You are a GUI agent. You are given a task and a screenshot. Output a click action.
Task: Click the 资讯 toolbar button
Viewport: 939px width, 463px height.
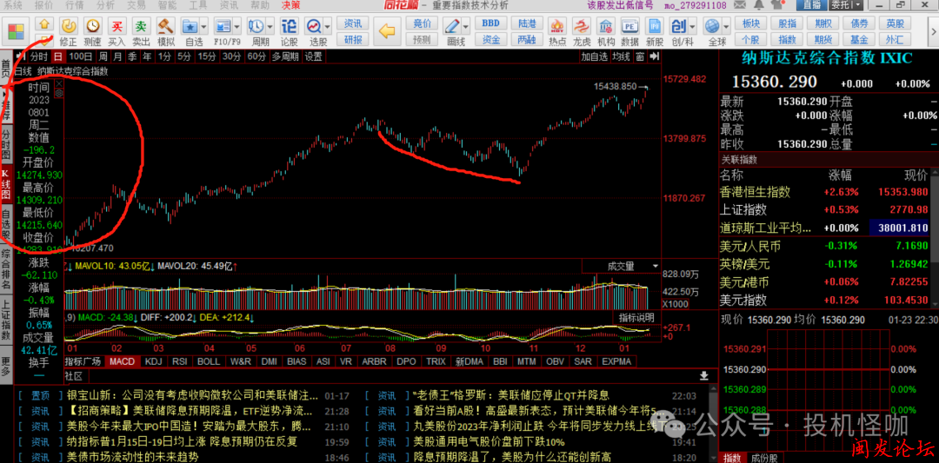point(353,24)
